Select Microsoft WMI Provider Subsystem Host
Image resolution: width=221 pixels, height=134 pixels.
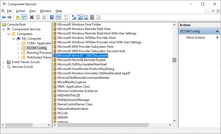coord(85,47)
